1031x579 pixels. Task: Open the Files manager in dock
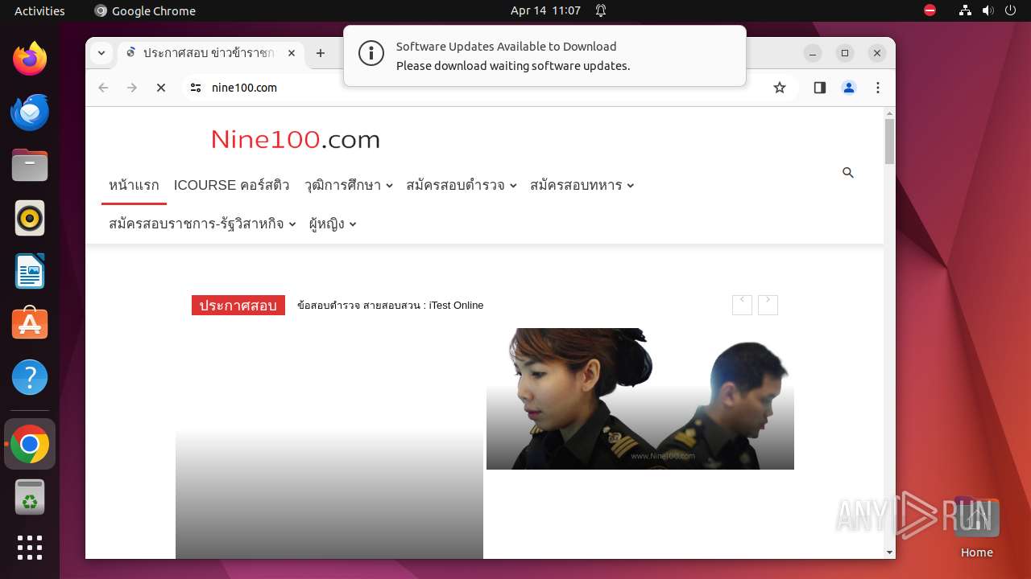pyautogui.click(x=30, y=165)
